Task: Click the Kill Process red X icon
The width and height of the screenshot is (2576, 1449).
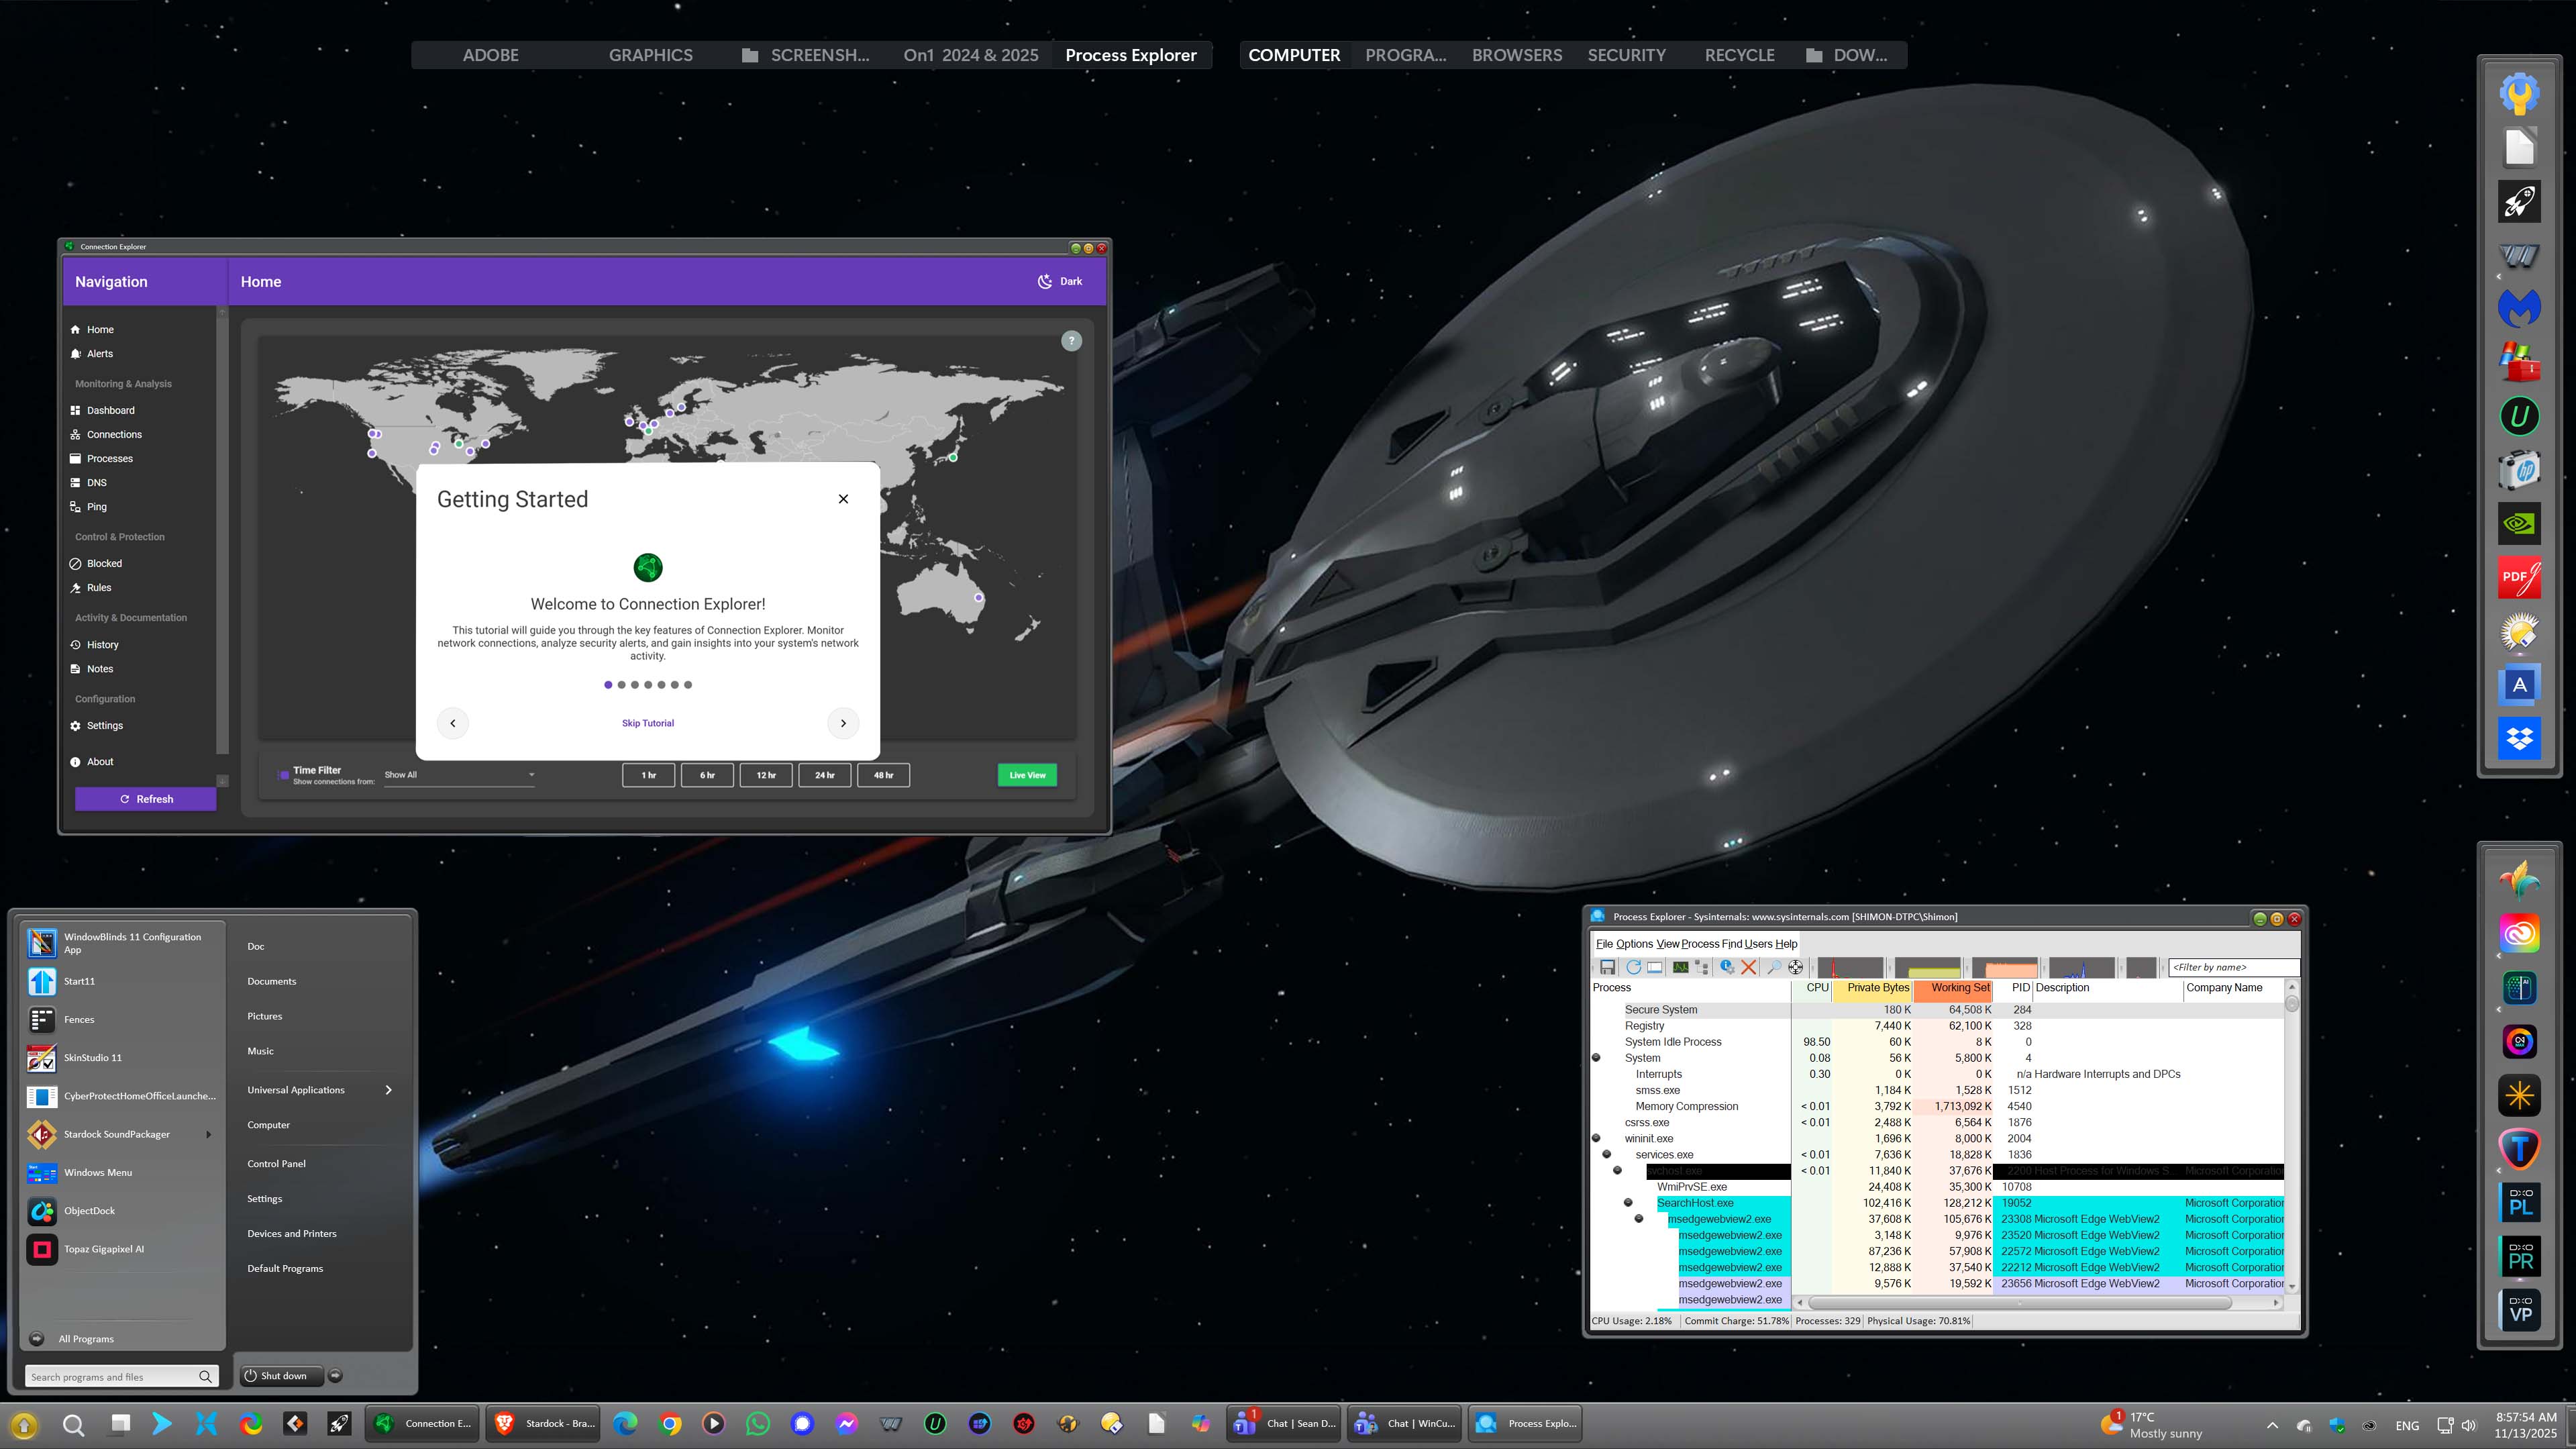Action: 1748,967
